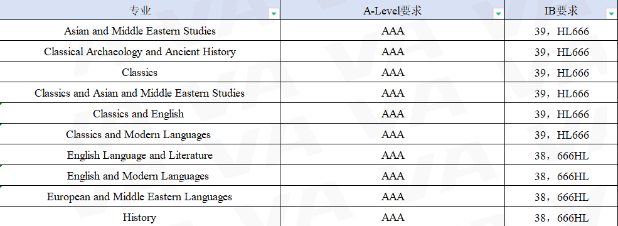The height and width of the screenshot is (226, 618).
Task: Select the English Language and Literature cell
Action: (x=140, y=155)
